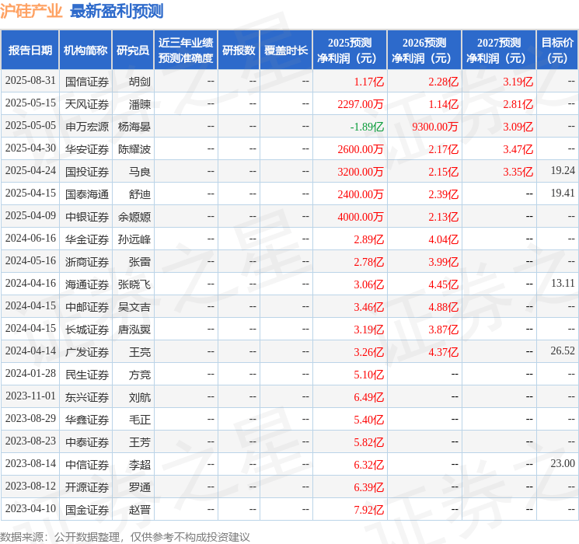Select the 报告日期 column header
The height and width of the screenshot is (544, 579).
click(30, 51)
